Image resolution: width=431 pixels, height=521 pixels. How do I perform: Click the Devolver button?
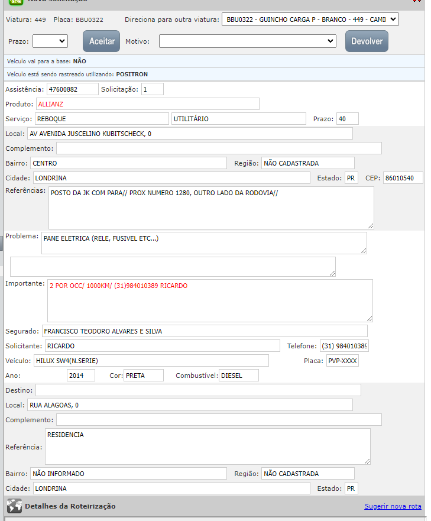pyautogui.click(x=367, y=41)
